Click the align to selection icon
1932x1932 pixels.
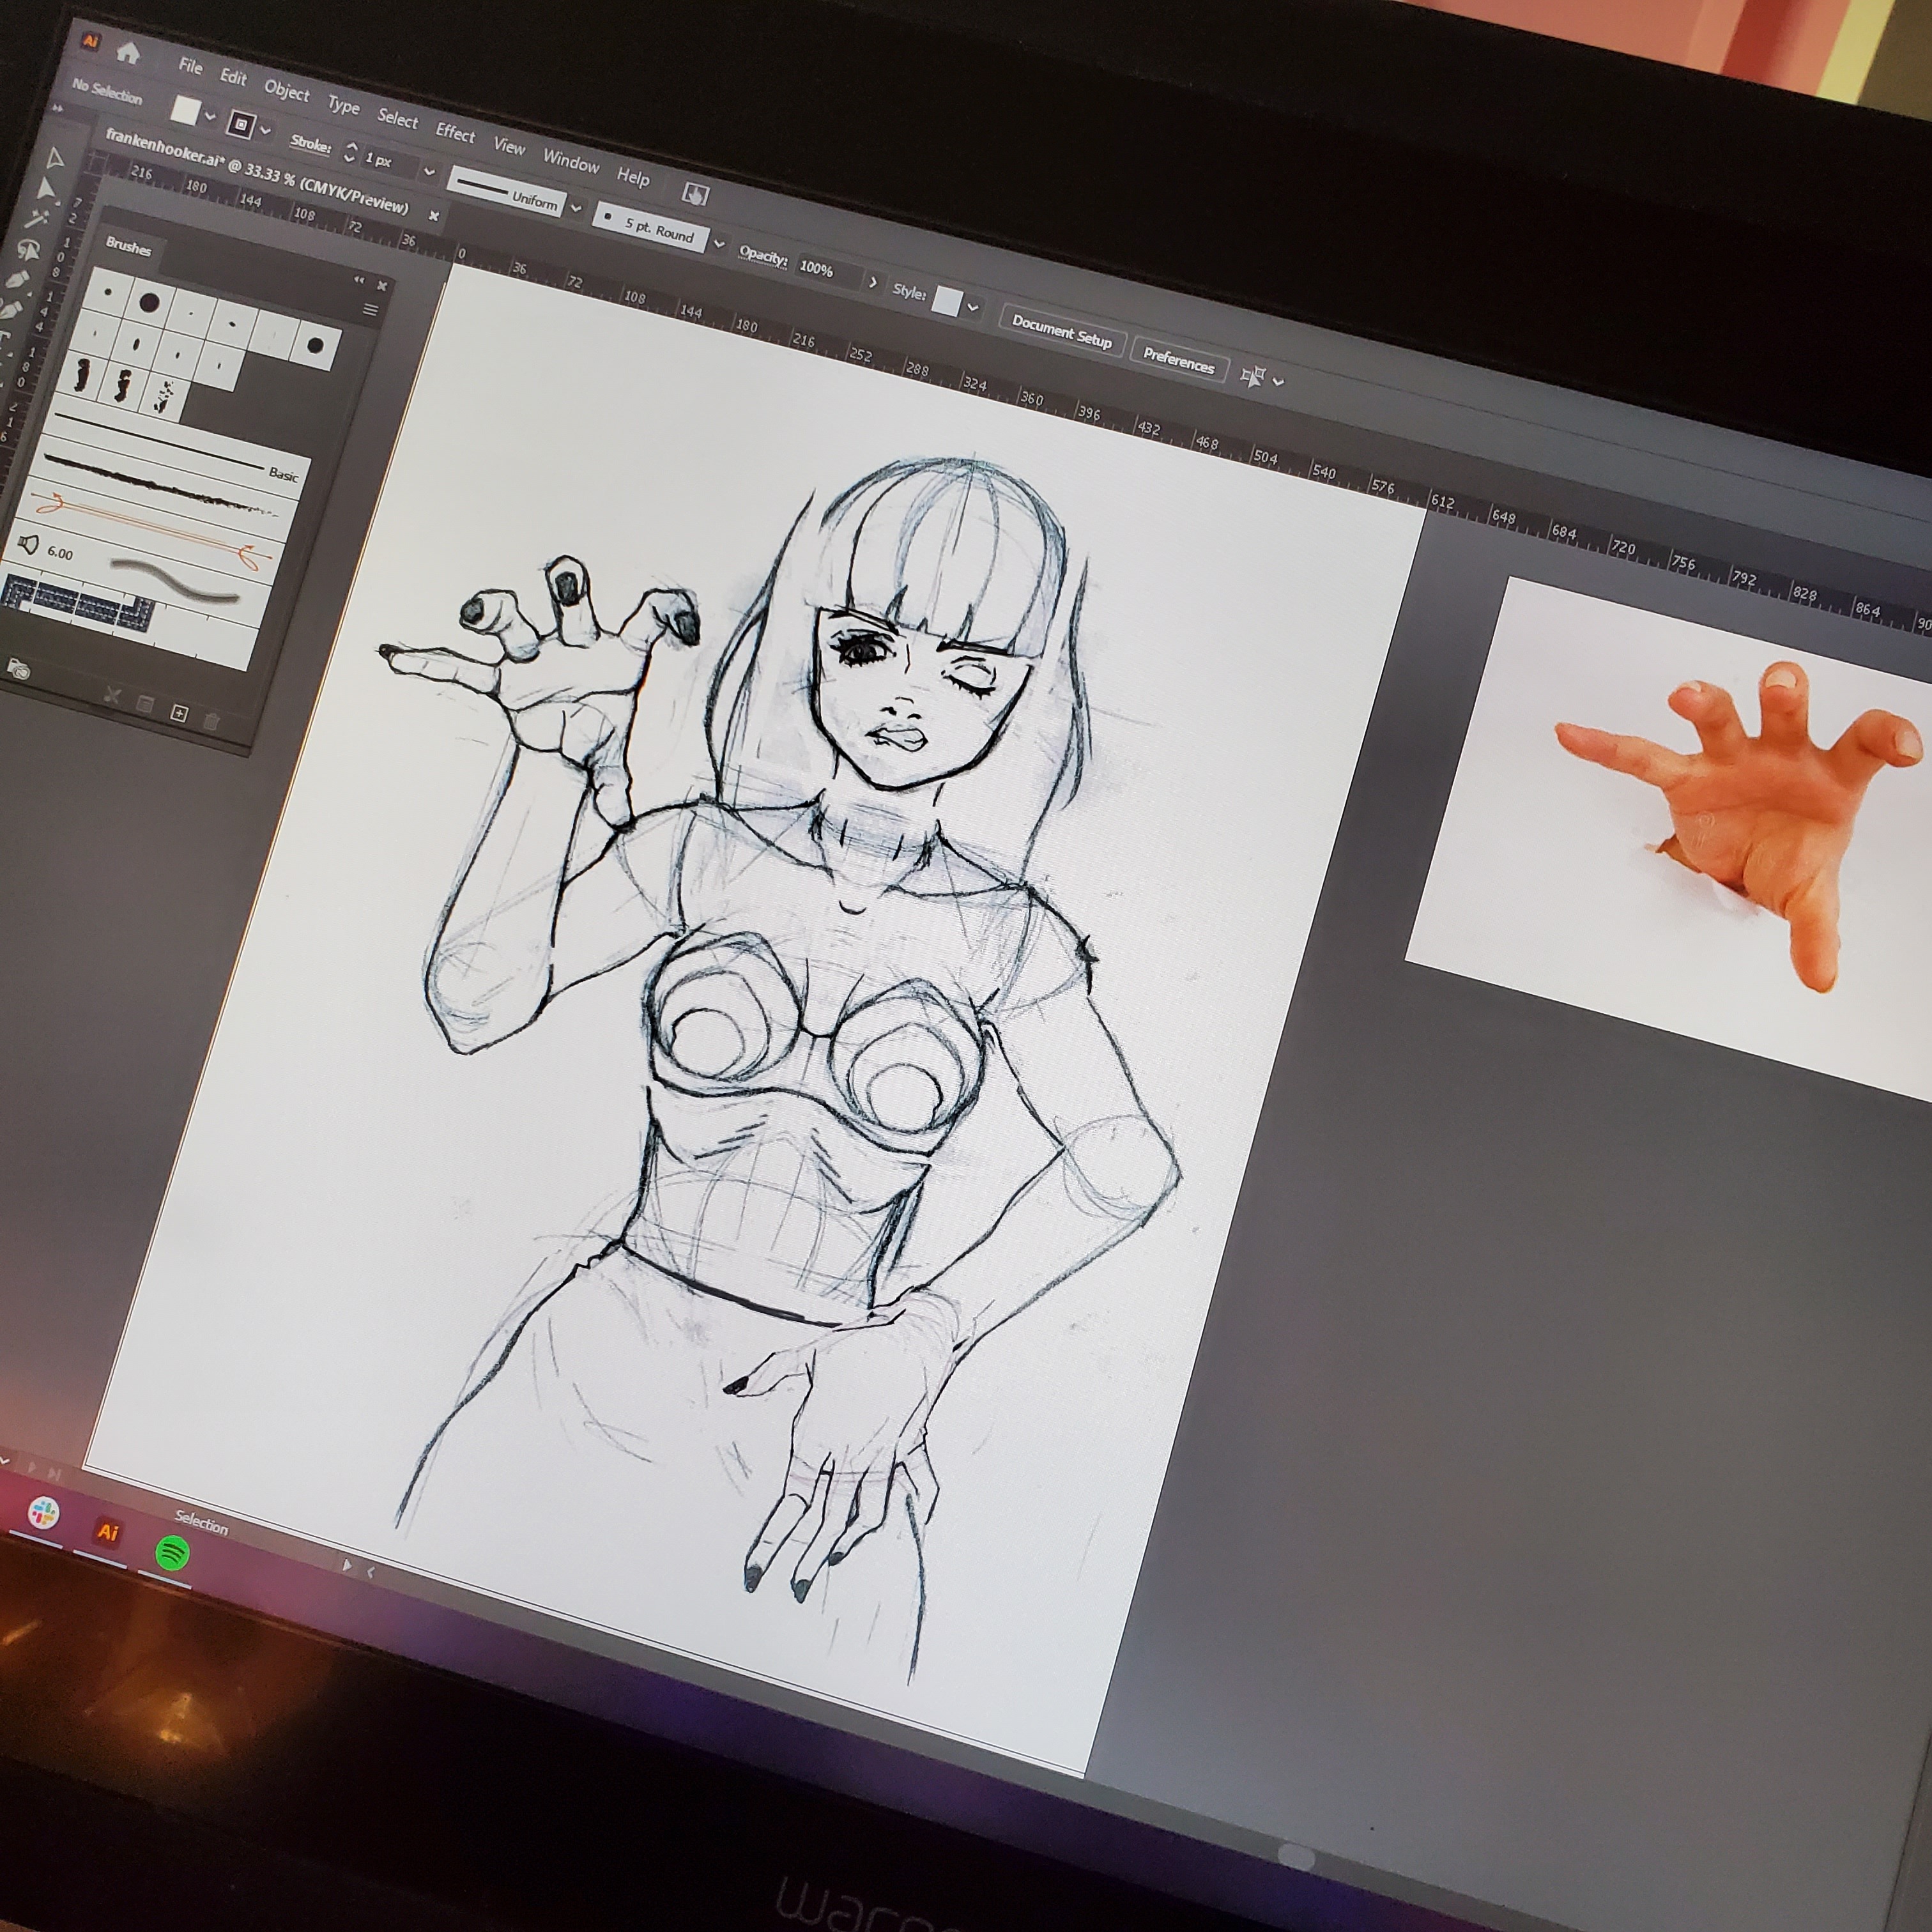[x=1252, y=376]
